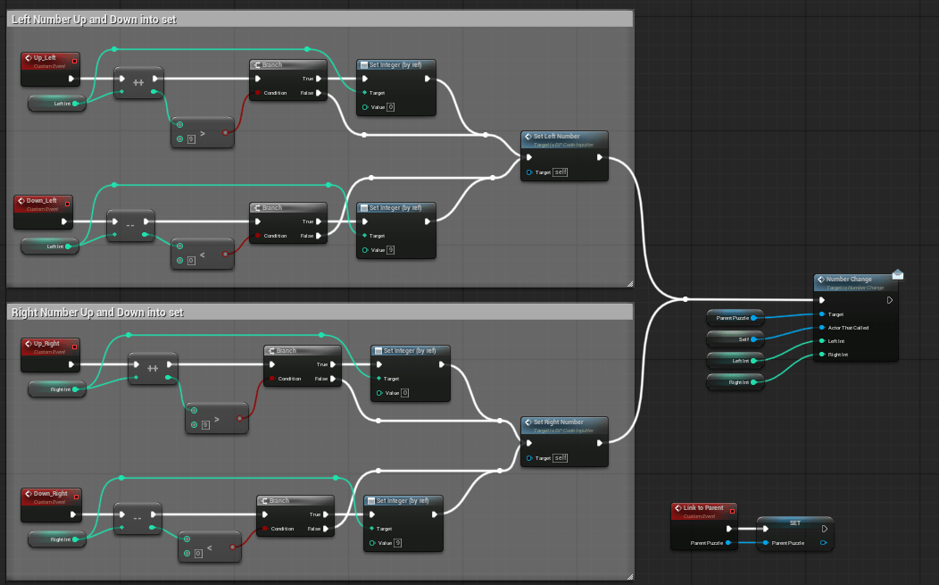Click the Up_Left custom event icon

pos(29,58)
